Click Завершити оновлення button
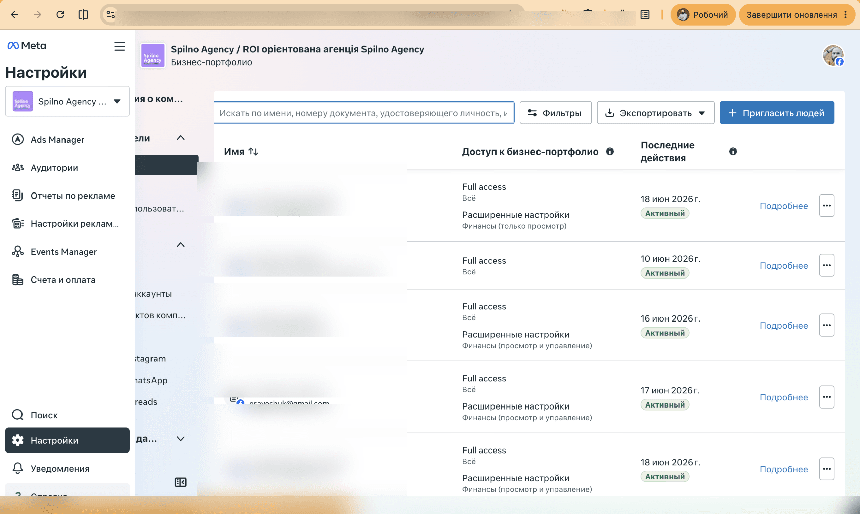Screen dimensions: 860x514 791,14
